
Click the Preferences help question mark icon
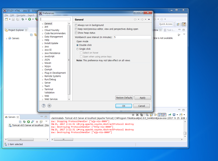44,106
